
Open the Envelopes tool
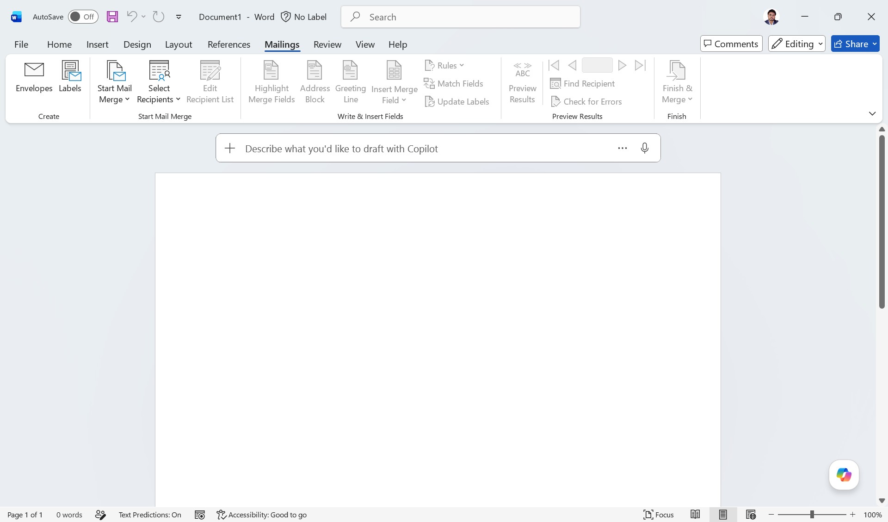(34, 77)
